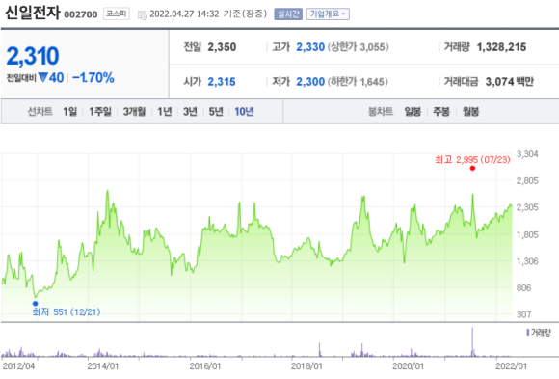Click the calendar icon beside the date

coord(143,15)
